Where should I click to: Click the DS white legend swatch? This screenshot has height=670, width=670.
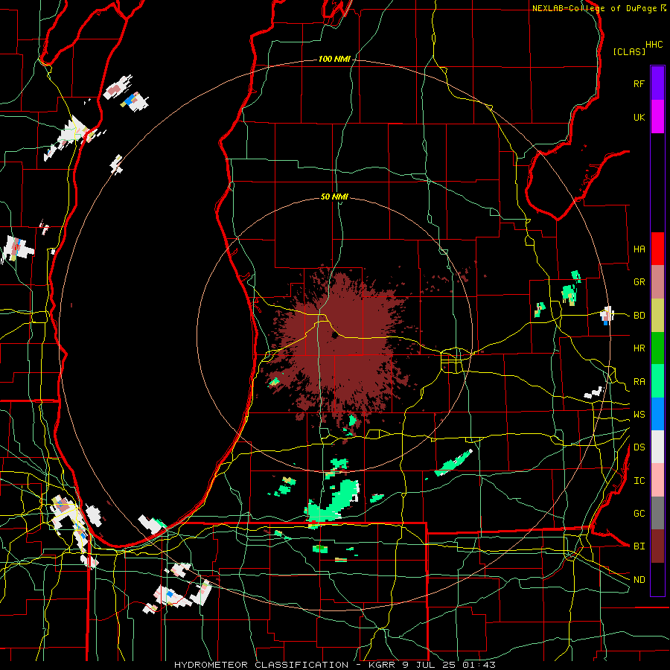[x=657, y=447]
